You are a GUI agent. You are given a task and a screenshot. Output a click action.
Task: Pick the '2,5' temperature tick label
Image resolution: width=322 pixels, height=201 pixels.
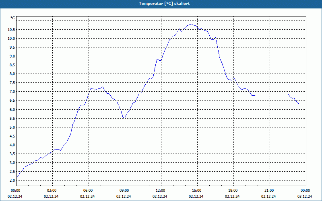coord(12,171)
